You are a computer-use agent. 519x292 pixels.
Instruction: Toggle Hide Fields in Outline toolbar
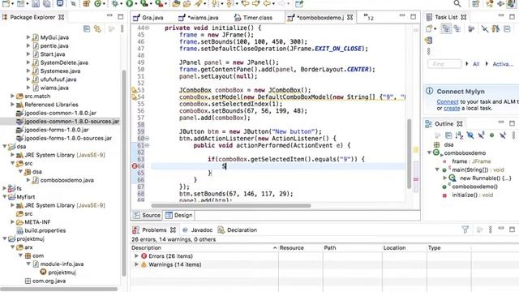pyautogui.click(x=470, y=135)
